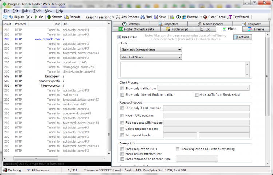Open Fiddler Orchestra Beta tab
Screen dimensions: 273x175
(136, 29)
